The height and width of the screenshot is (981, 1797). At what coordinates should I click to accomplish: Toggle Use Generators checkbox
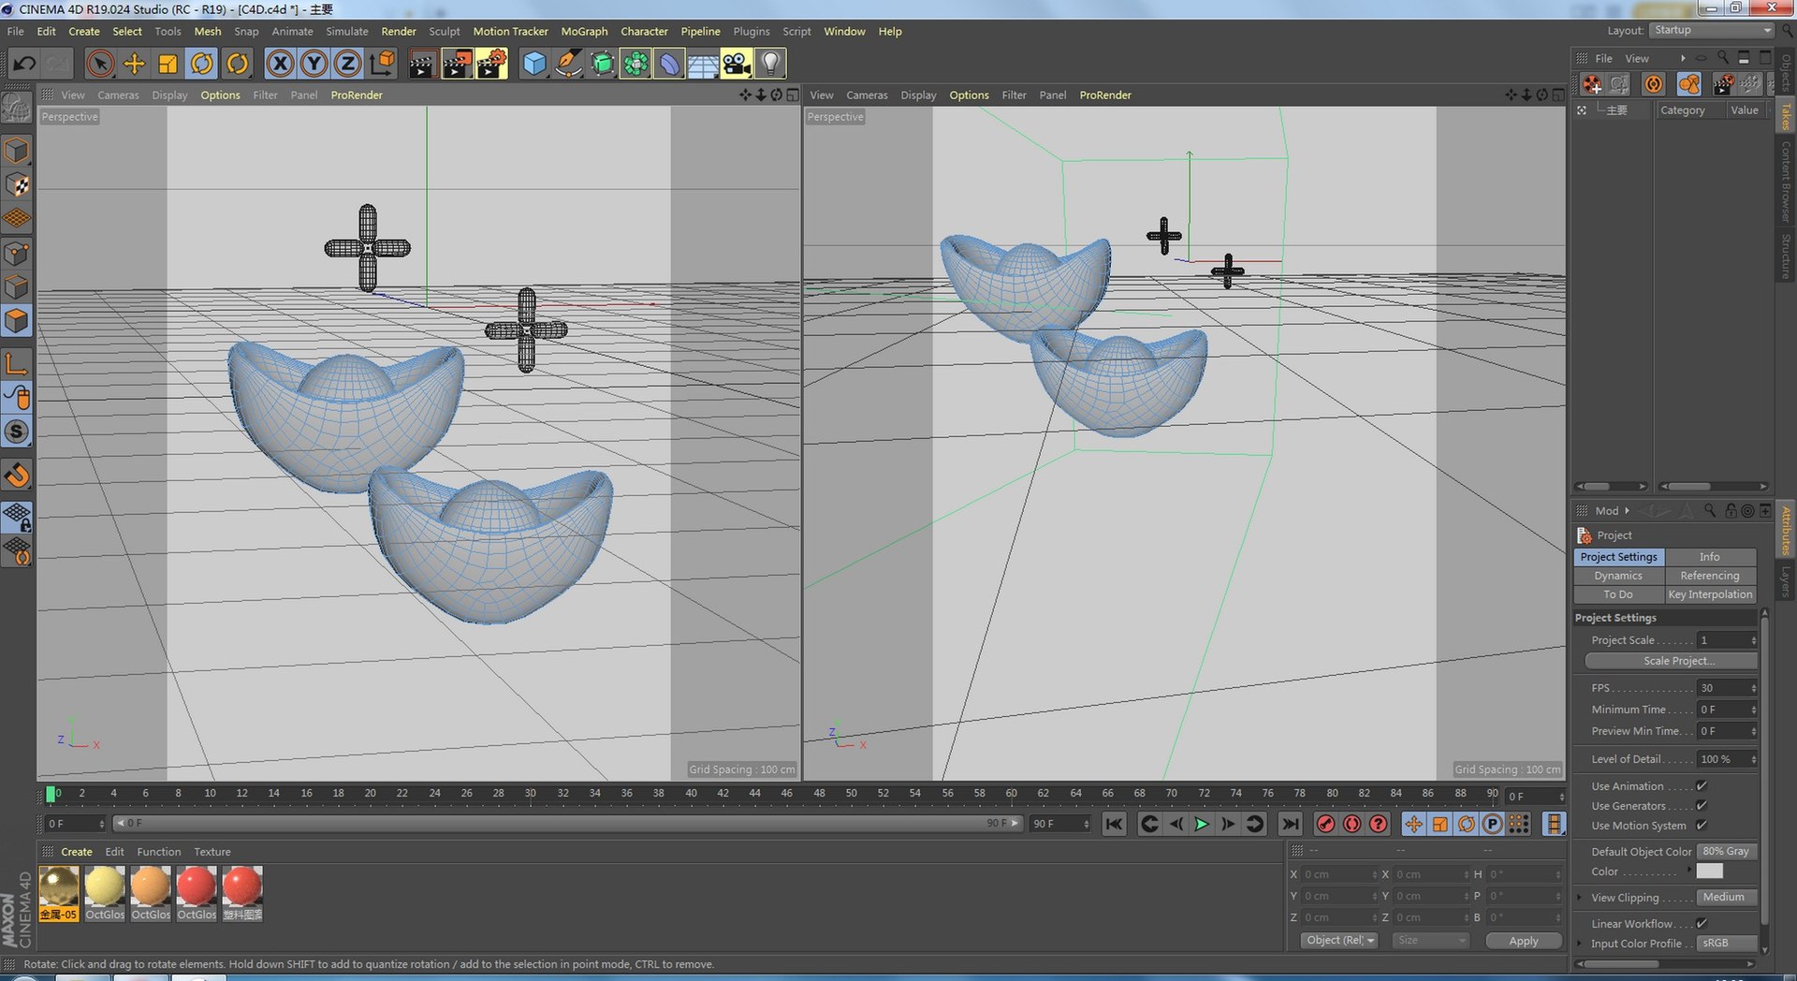click(x=1702, y=806)
